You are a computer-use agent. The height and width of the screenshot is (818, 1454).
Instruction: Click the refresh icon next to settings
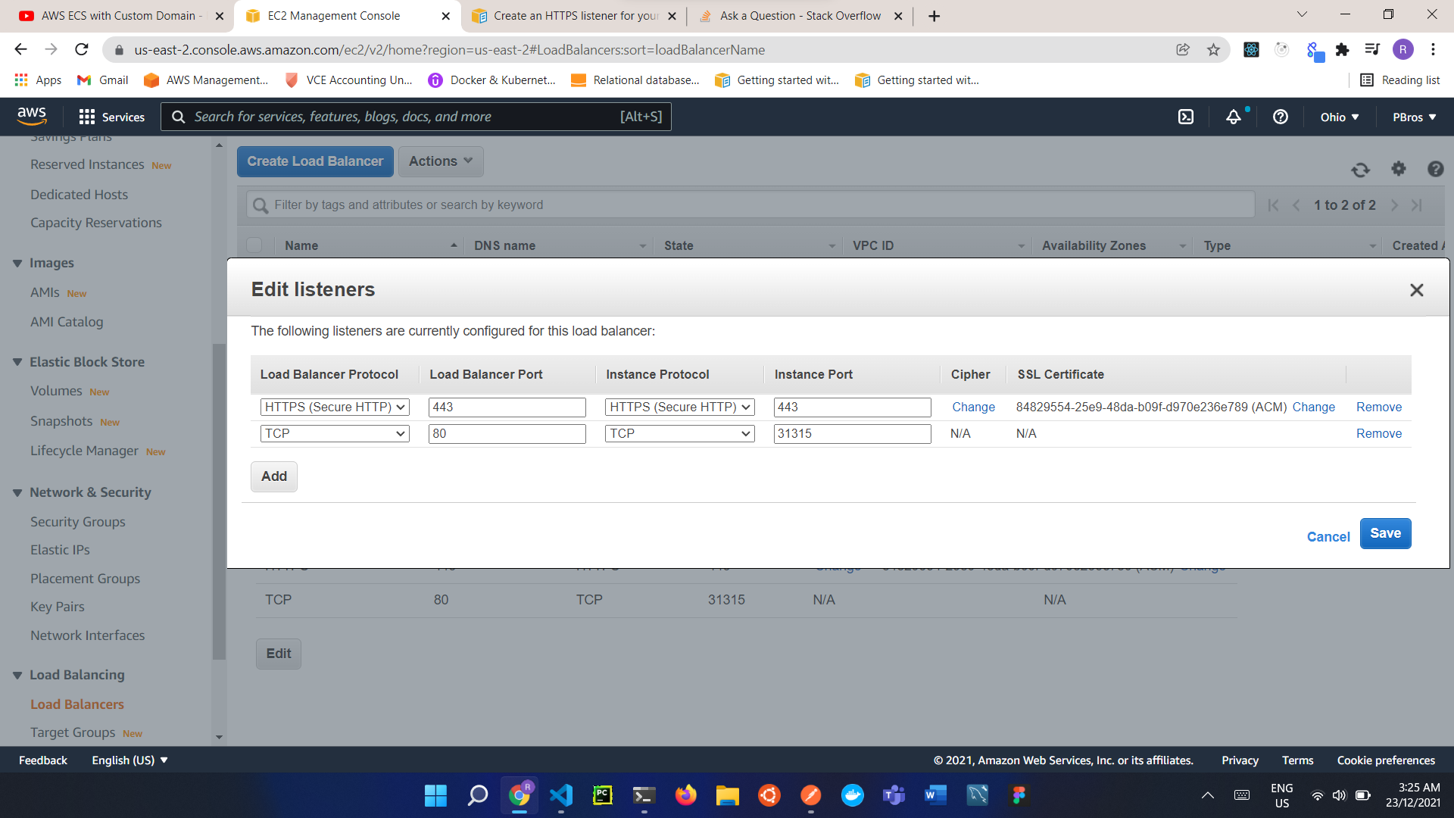pyautogui.click(x=1360, y=168)
